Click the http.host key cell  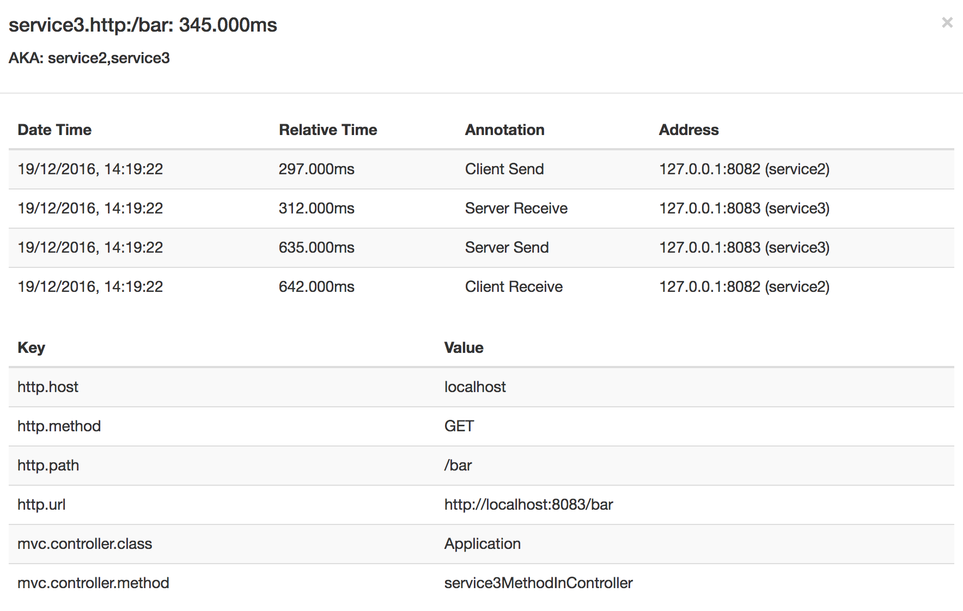pyautogui.click(x=48, y=387)
